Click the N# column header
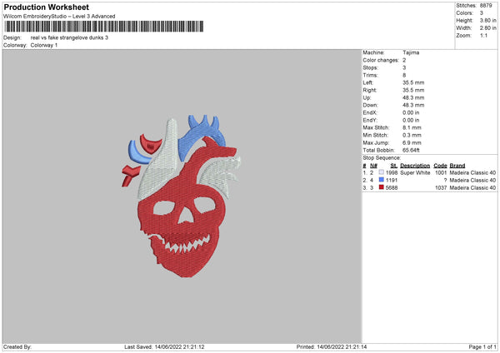This screenshot has width=500, height=353. coord(373,166)
